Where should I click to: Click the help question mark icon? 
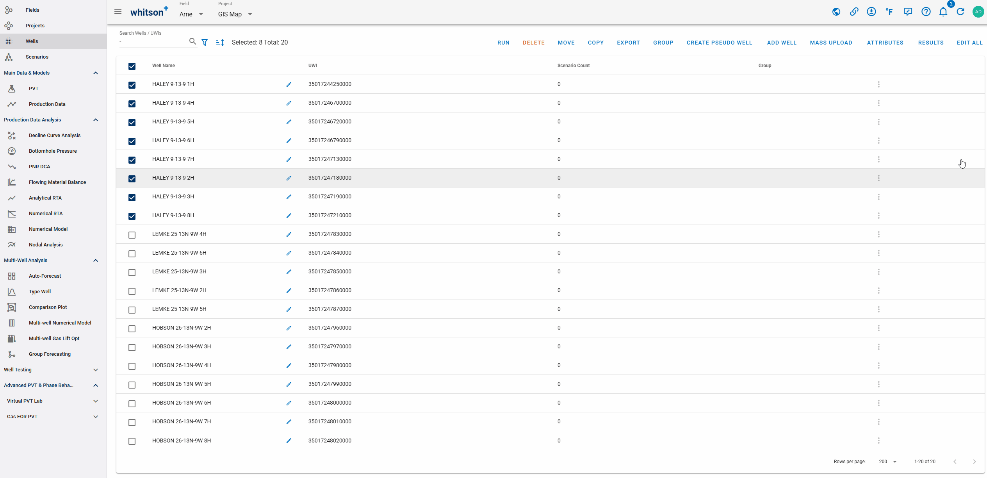click(926, 12)
